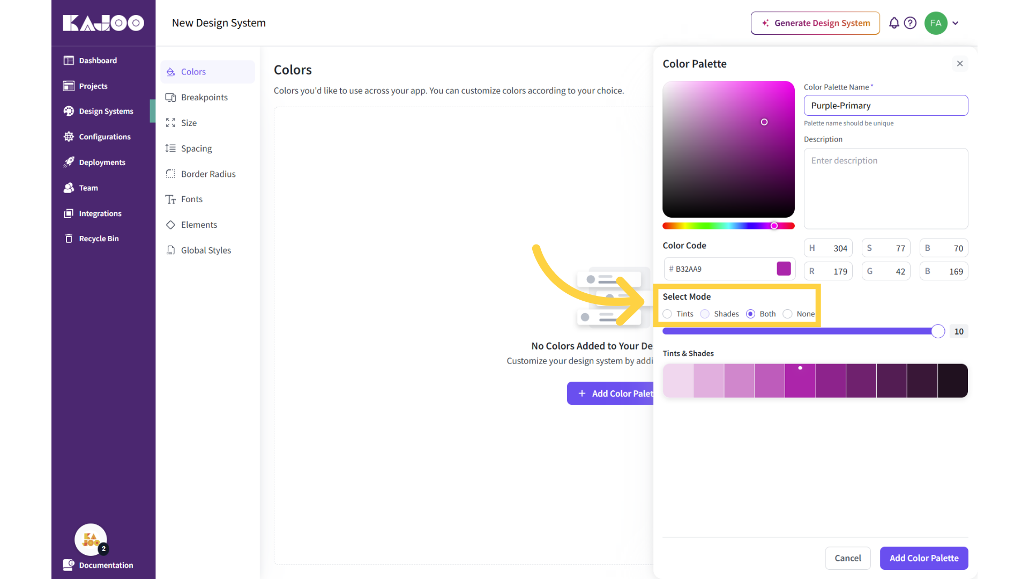Image resolution: width=1029 pixels, height=579 pixels.
Task: Open the Configurations gear icon
Action: point(69,137)
